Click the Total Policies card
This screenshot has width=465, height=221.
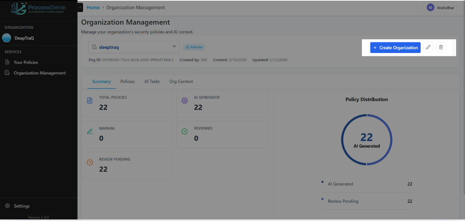coord(127,103)
